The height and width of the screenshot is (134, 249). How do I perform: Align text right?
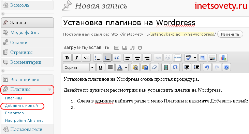point(147,58)
